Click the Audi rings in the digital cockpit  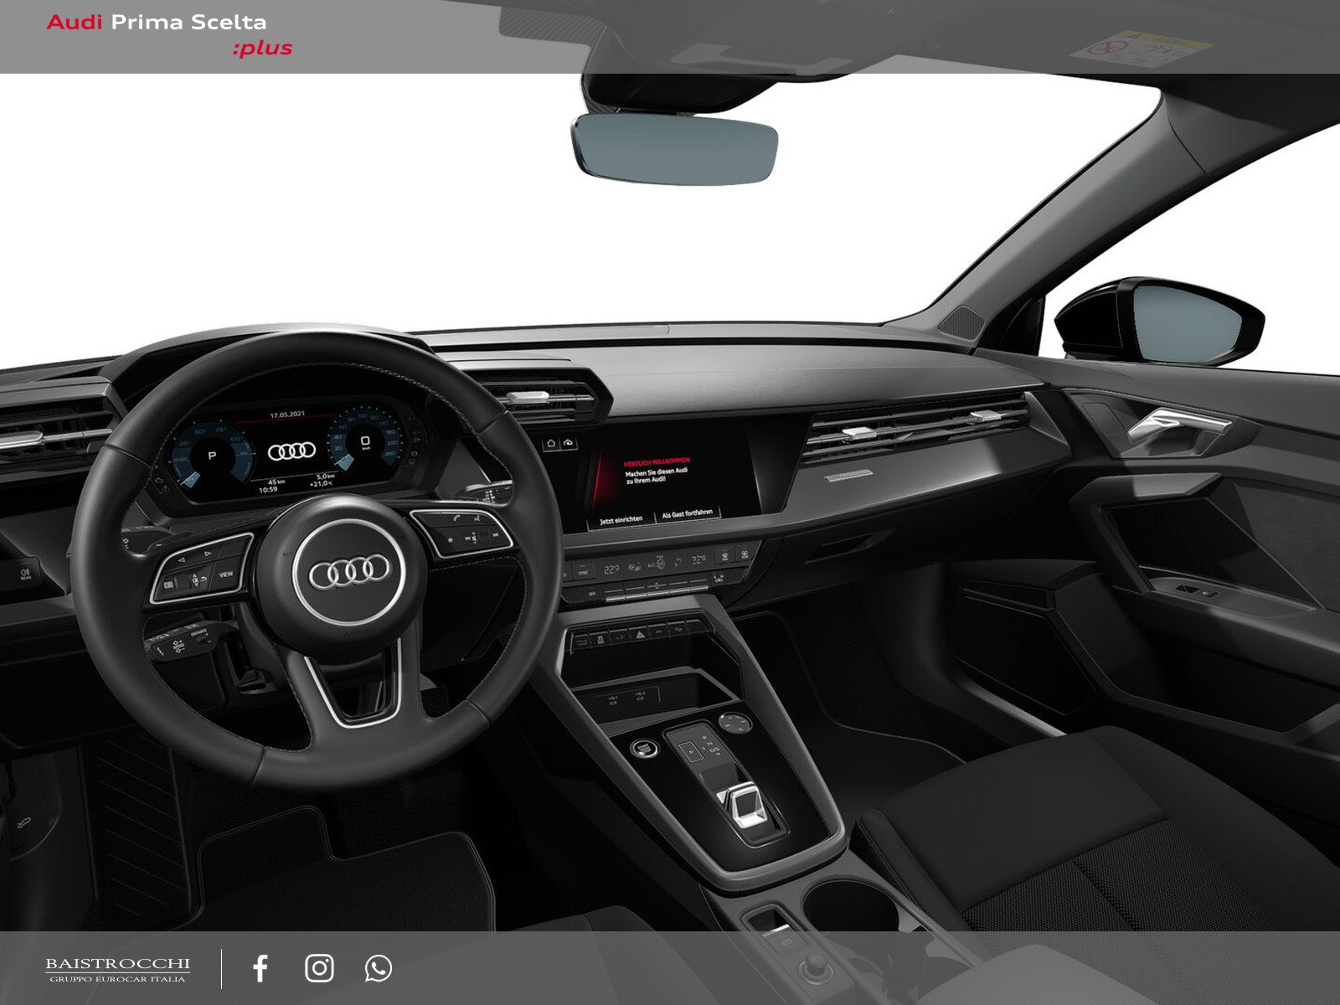[291, 451]
